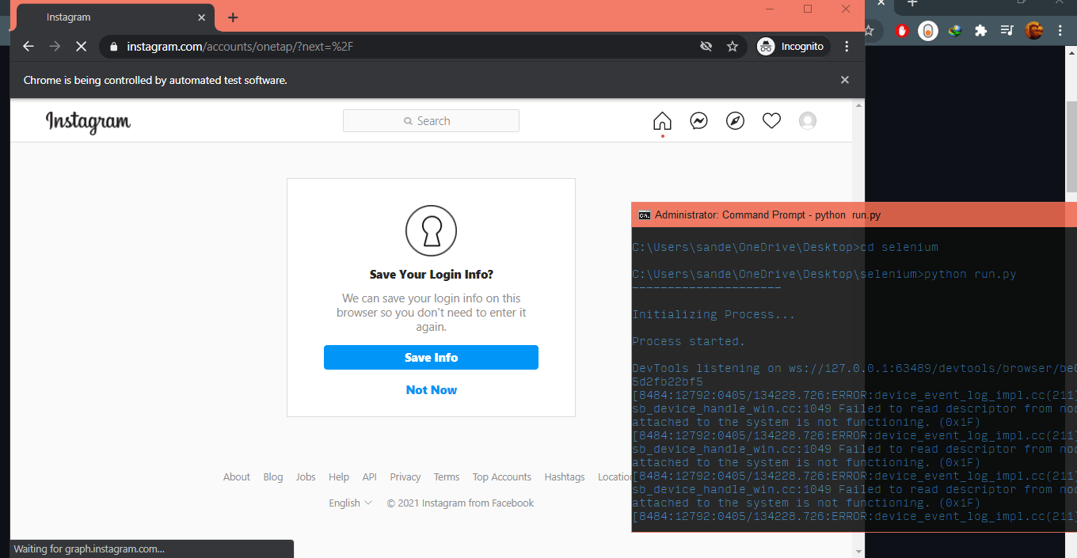Choose Not Now to skip saving login

[431, 389]
